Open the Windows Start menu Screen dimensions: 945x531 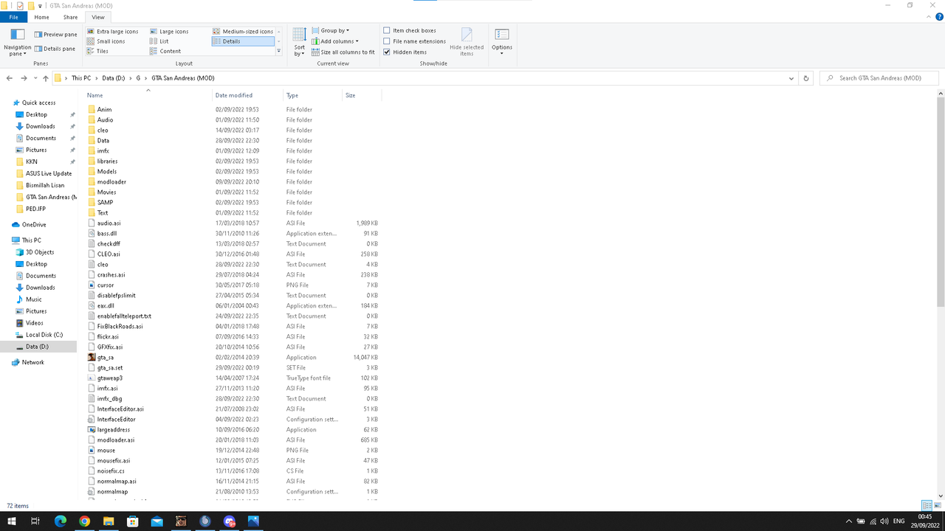tap(12, 521)
